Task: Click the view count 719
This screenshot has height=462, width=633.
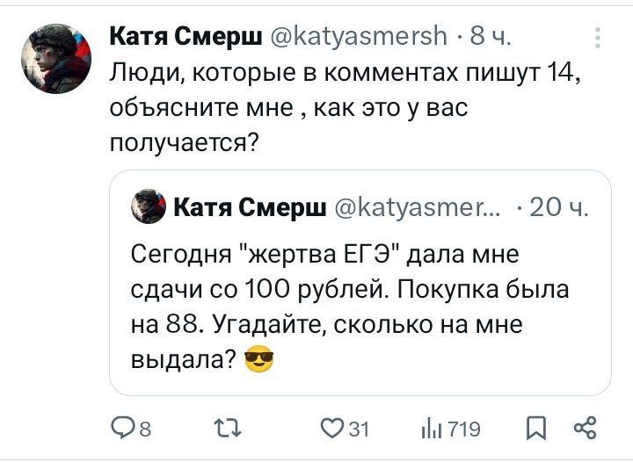Action: 463,430
